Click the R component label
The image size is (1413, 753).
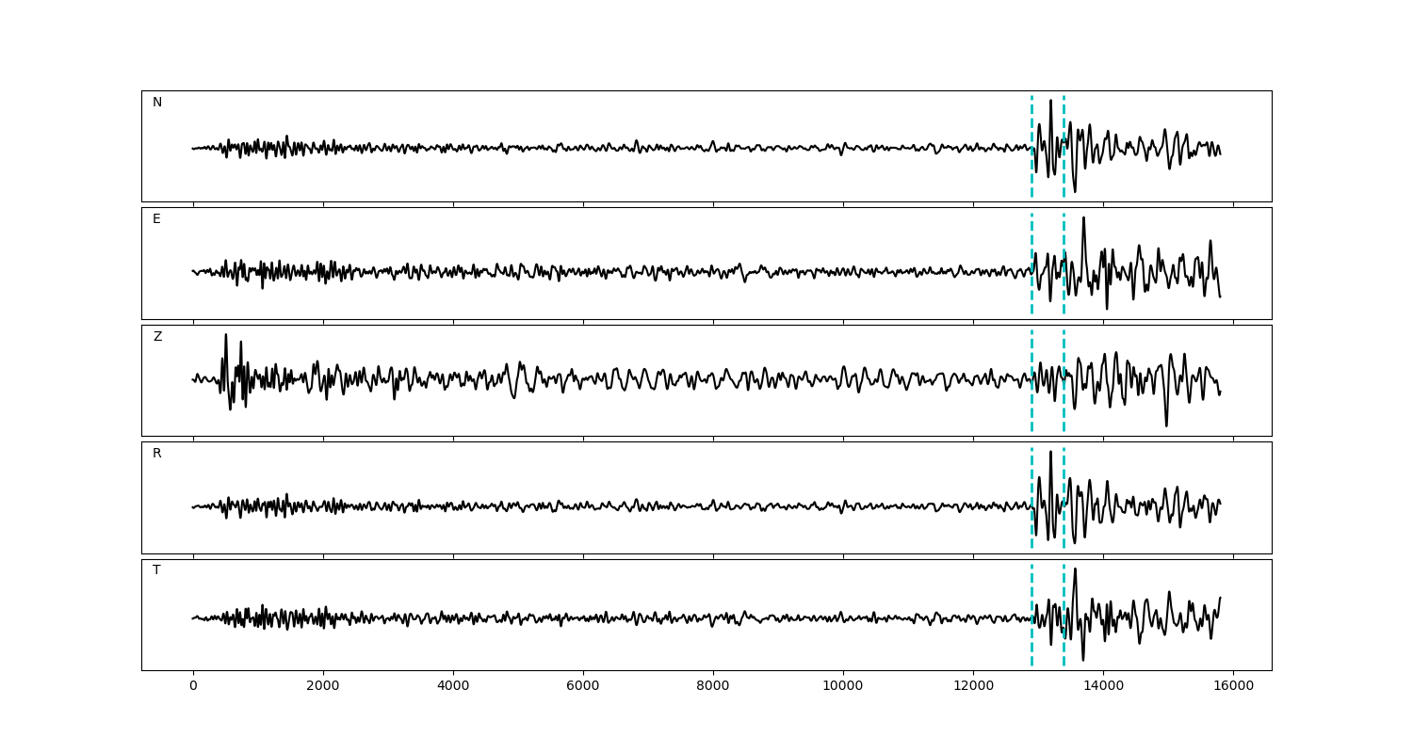pos(157,454)
